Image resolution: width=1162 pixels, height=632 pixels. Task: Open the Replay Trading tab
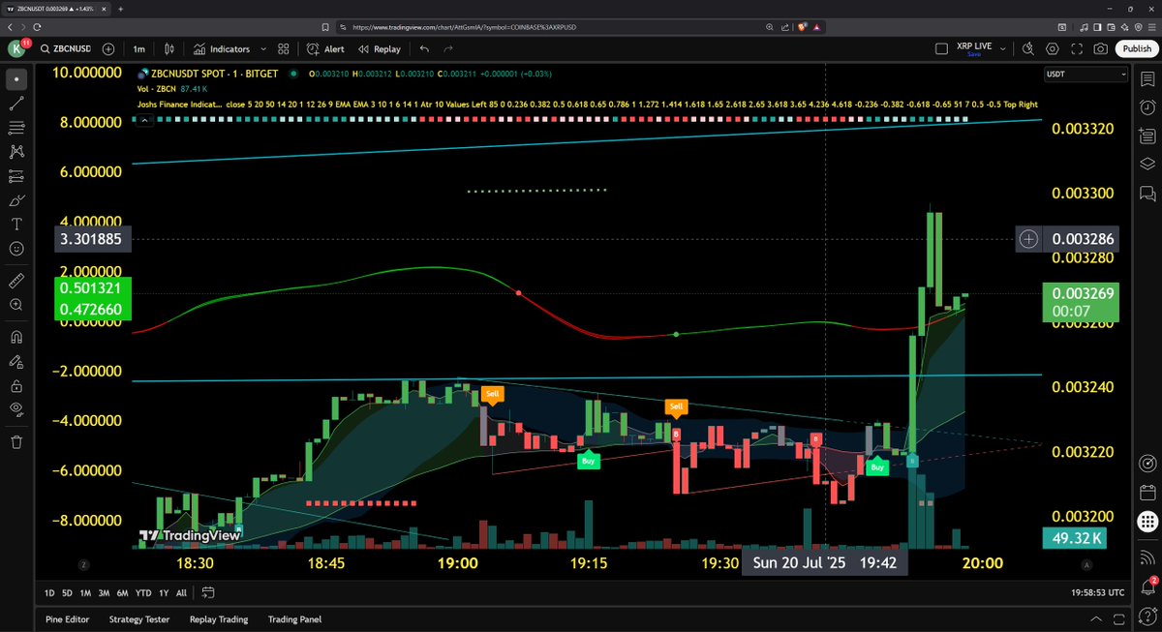coord(219,619)
